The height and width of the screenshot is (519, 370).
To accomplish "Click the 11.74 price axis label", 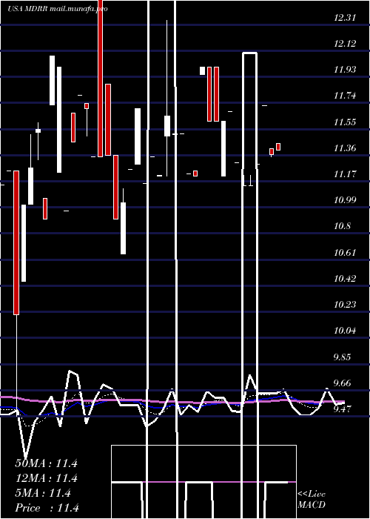I will tap(345, 96).
